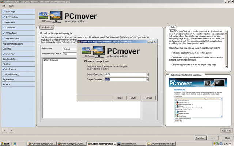Open Migration Items page
234x146 pixels.
click(x=18, y=38)
